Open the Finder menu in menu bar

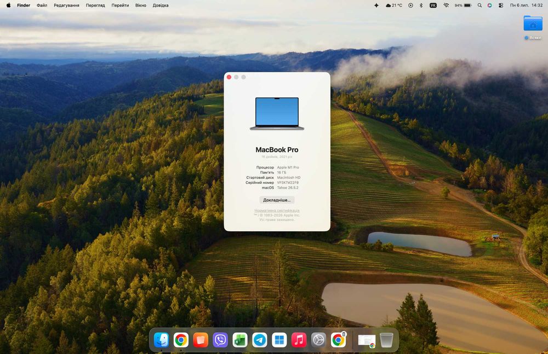(24, 5)
